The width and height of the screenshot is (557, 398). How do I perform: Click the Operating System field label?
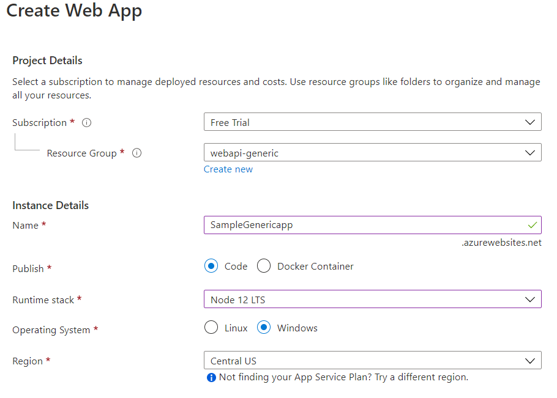(51, 330)
